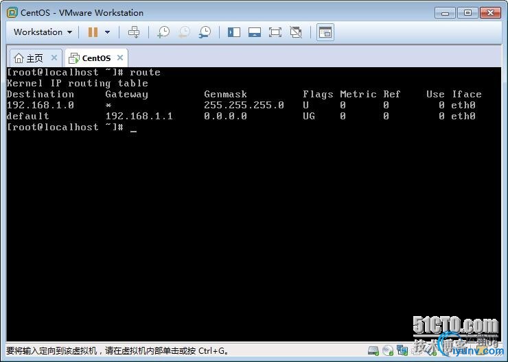Click the 'Genmask' column header
Image resolution: width=508 pixels, height=362 pixels.
[225, 94]
